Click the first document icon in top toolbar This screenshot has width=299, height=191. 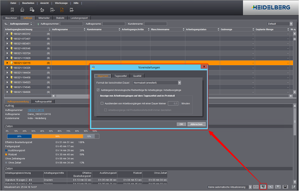tap(12, 9)
